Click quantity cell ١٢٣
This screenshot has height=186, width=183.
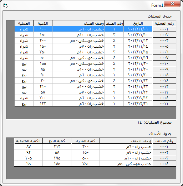click(43, 104)
